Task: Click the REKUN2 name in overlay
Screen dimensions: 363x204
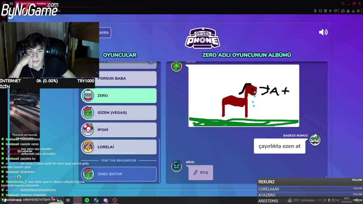Action: pos(266,182)
